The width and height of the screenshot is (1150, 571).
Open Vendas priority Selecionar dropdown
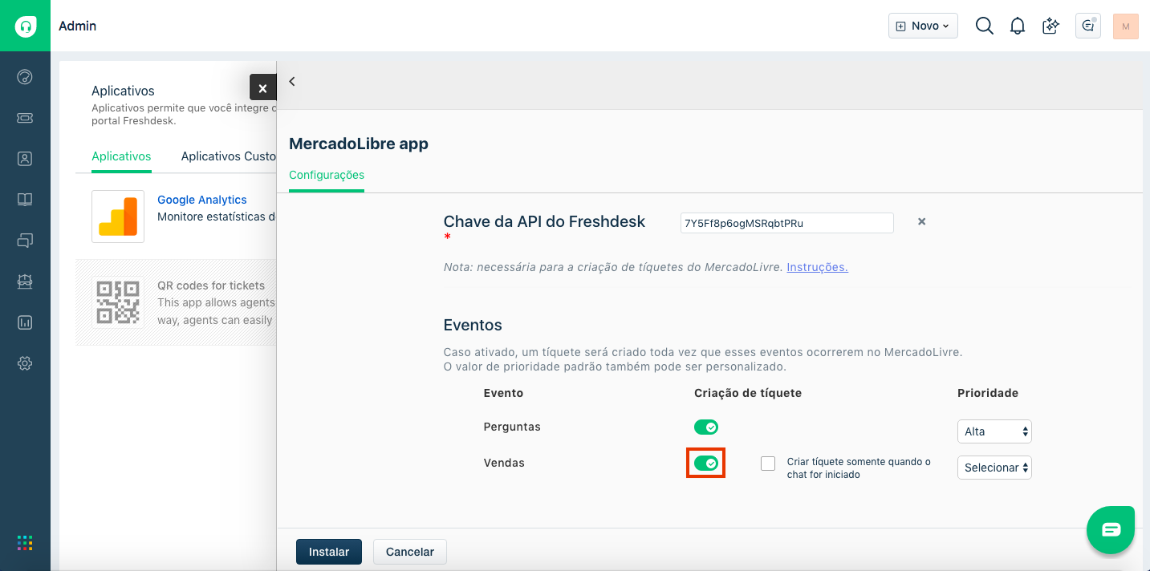994,468
